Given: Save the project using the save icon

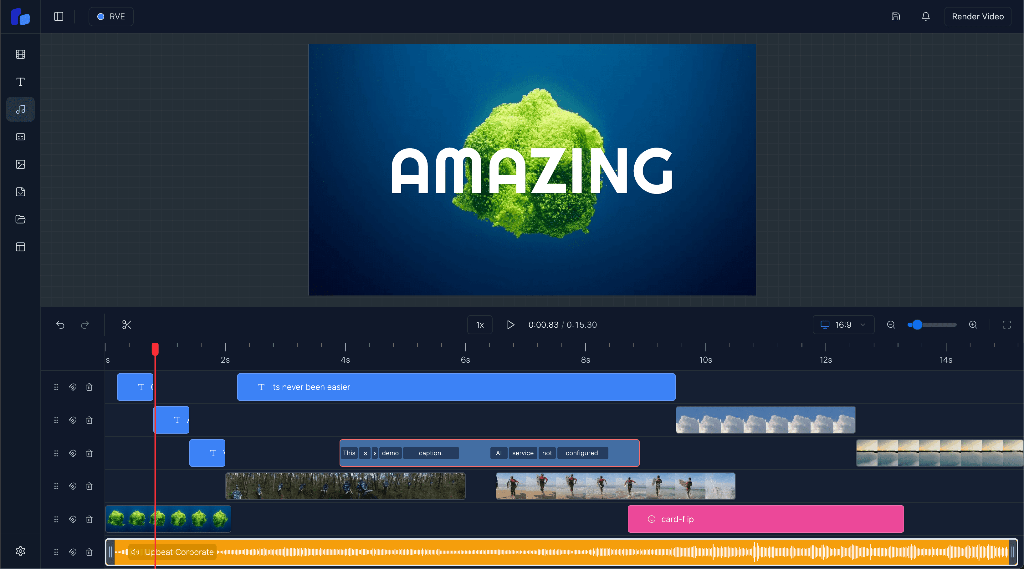Looking at the screenshot, I should pos(896,16).
